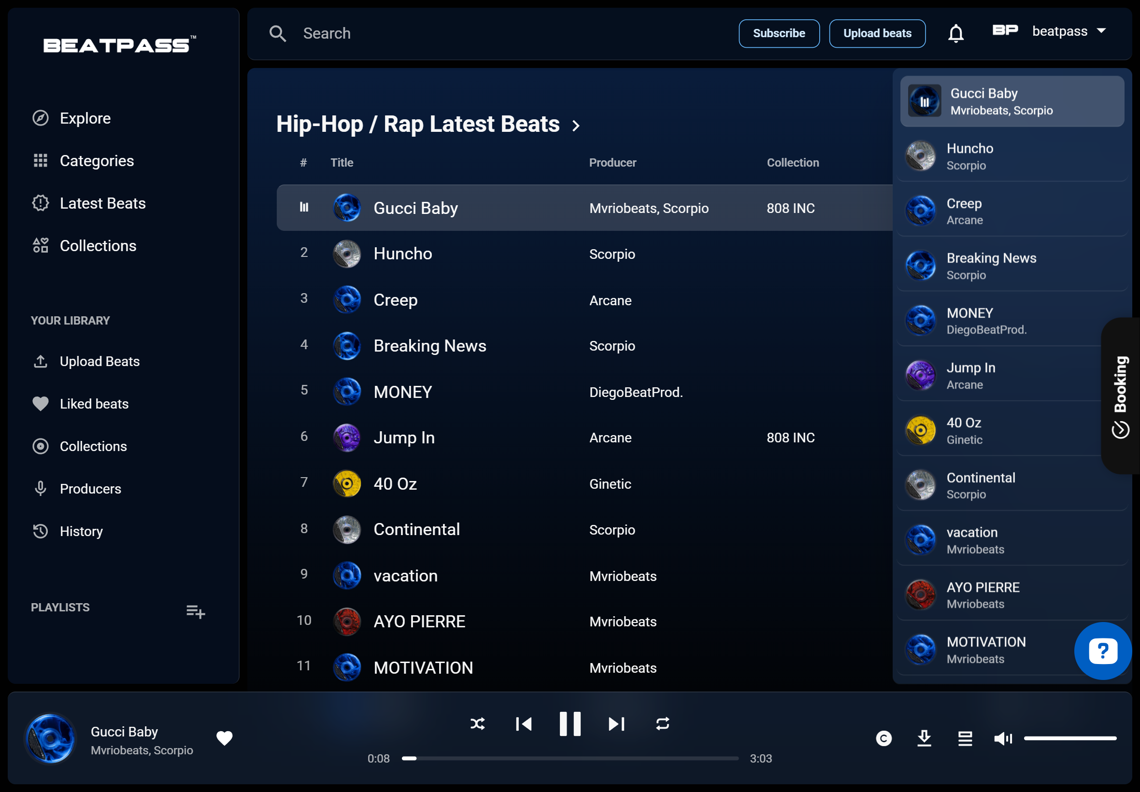Viewport: 1140px width, 792px height.
Task: Click 40 Oz disc in queue panel
Action: (921, 430)
